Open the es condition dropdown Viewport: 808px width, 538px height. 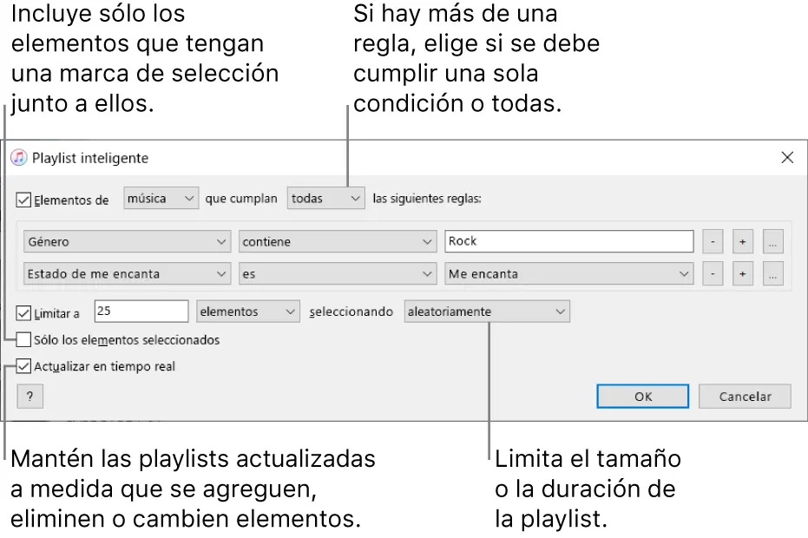pyautogui.click(x=338, y=273)
